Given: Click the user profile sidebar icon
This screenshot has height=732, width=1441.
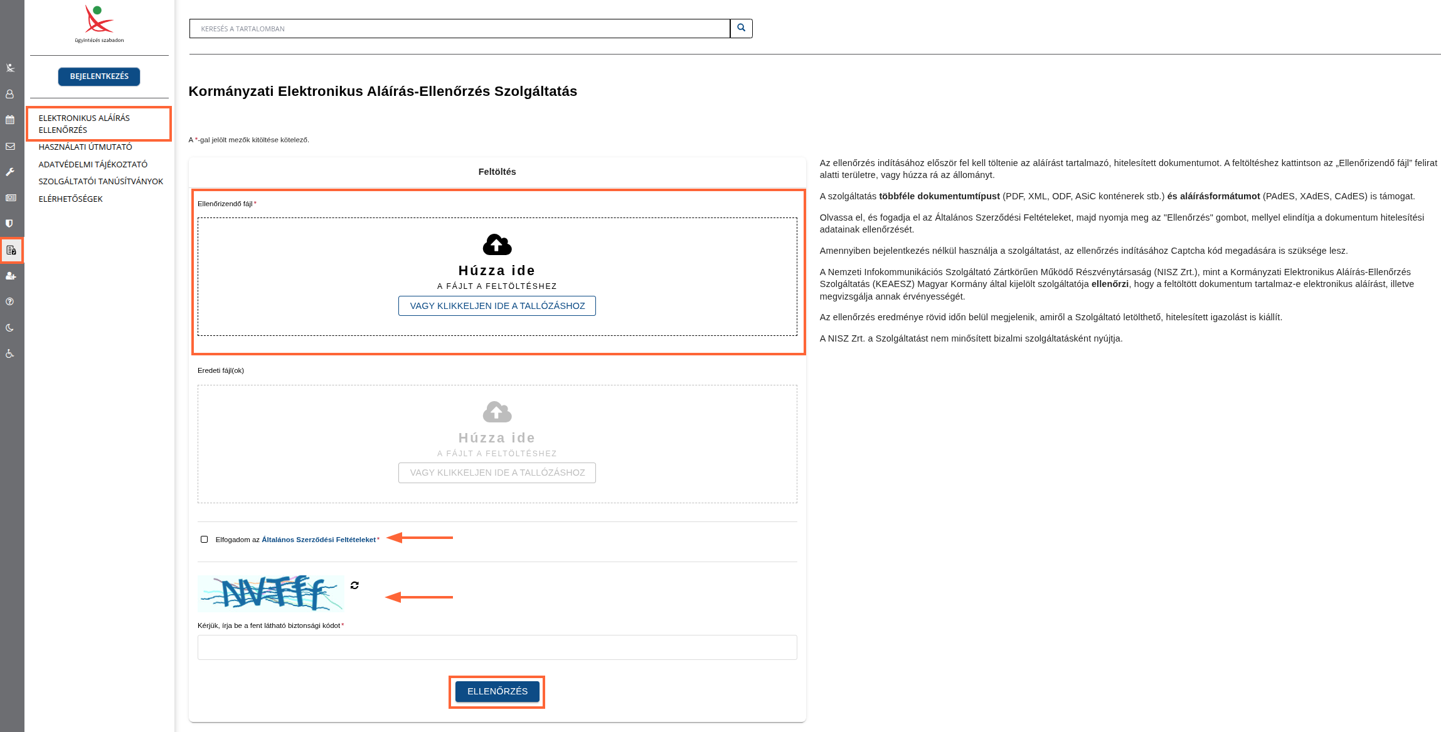Looking at the screenshot, I should (10, 94).
